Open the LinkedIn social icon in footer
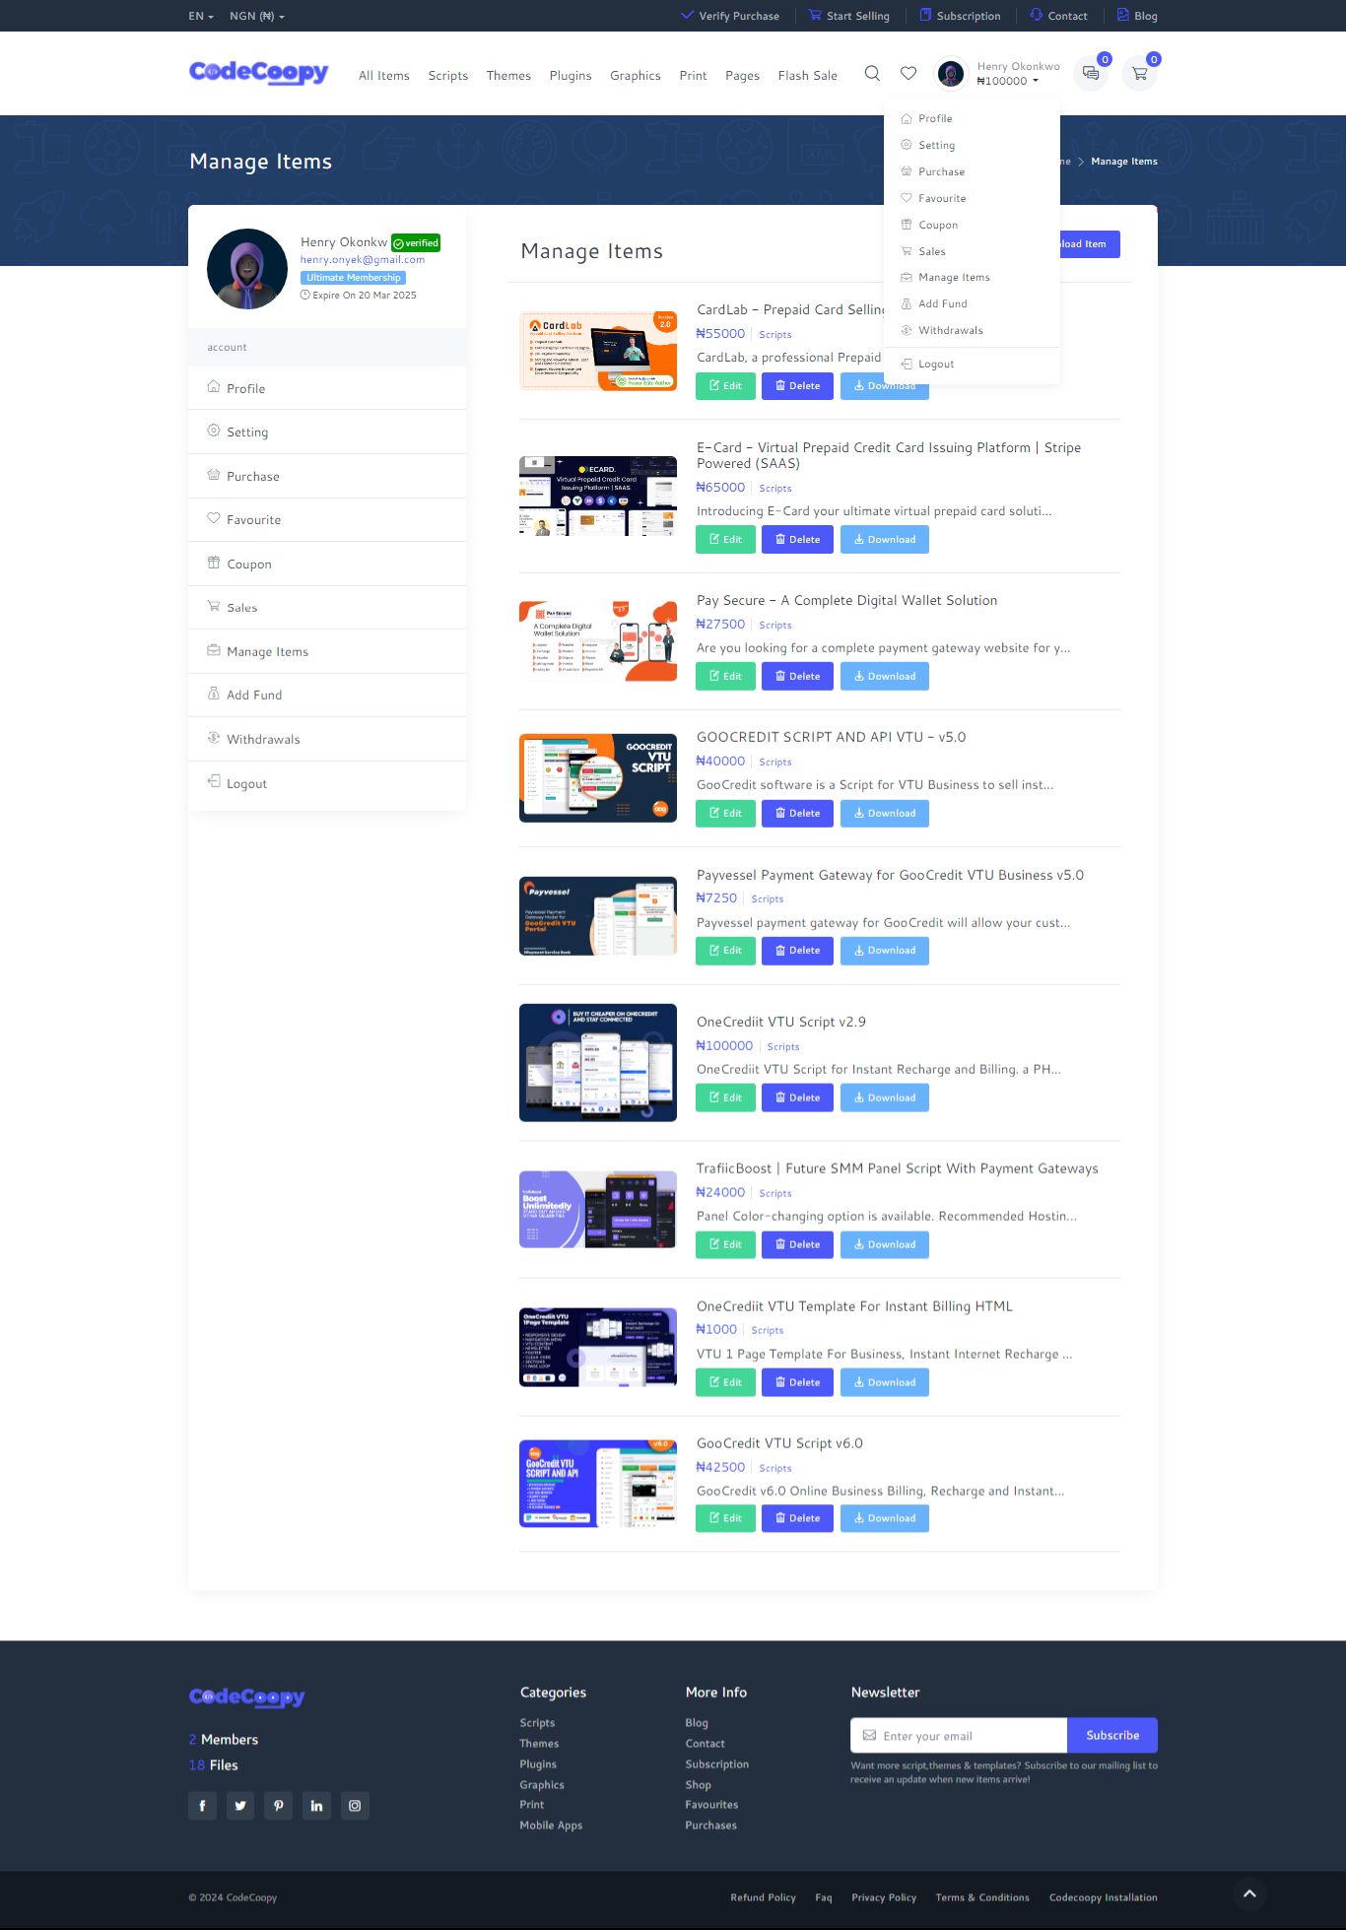 tap(316, 1806)
